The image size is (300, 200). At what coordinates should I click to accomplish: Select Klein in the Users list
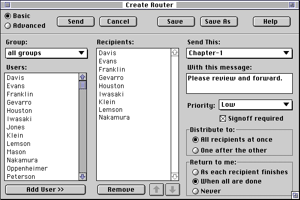(41, 136)
